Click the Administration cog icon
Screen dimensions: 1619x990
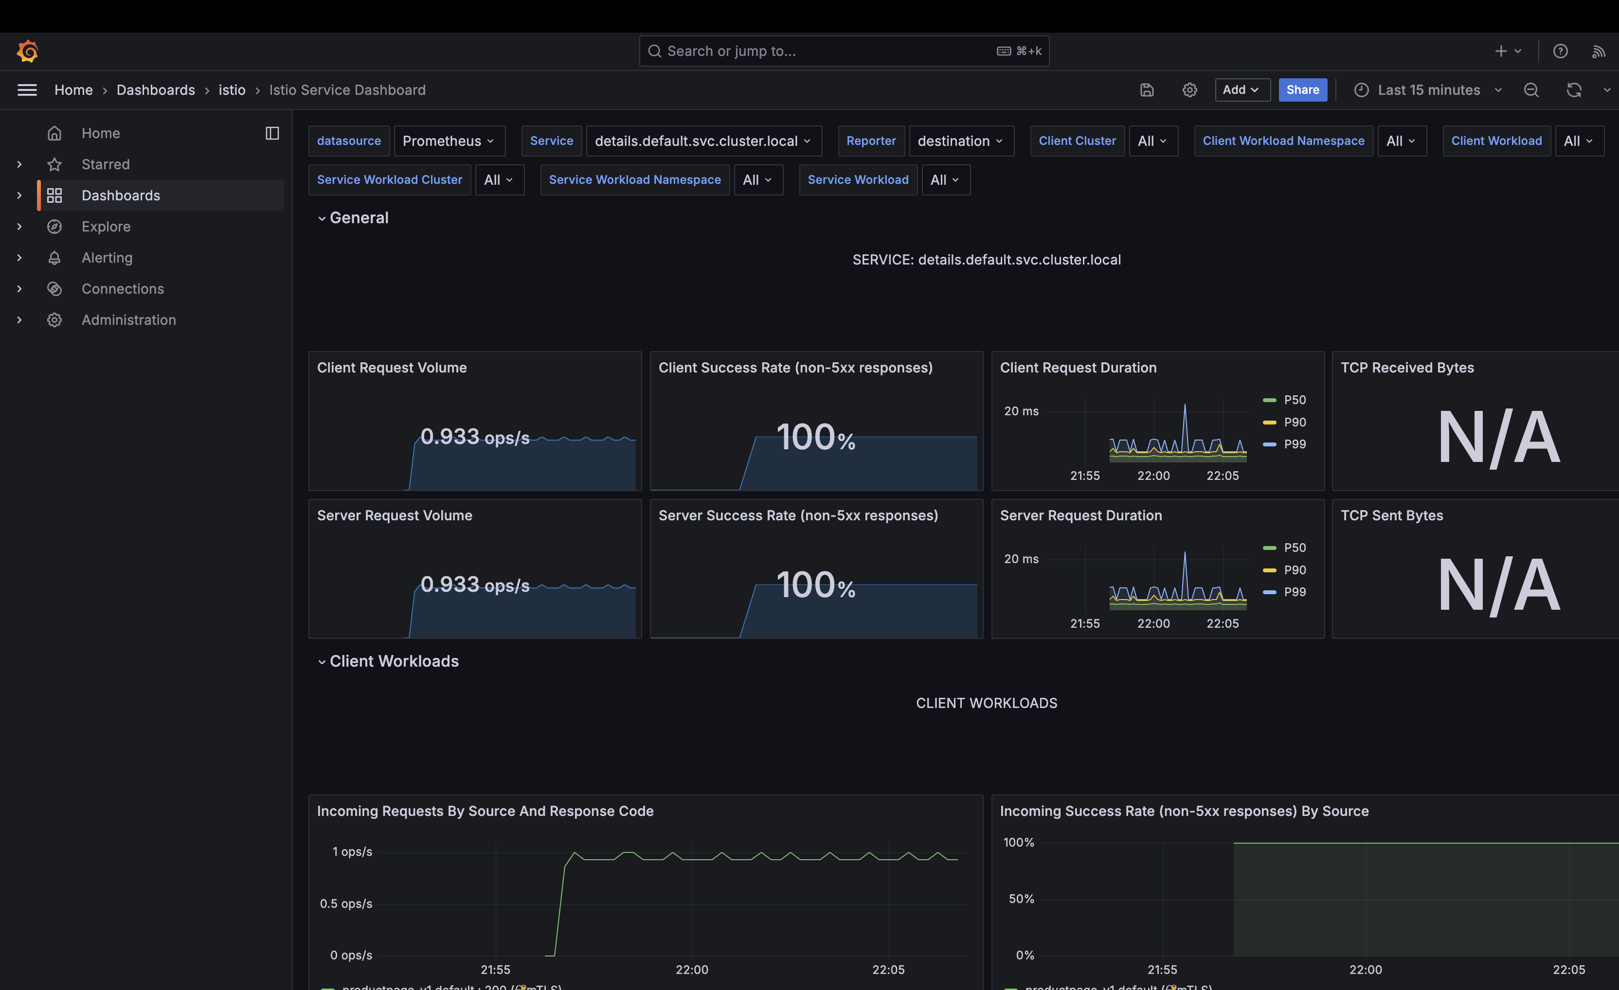pos(54,320)
